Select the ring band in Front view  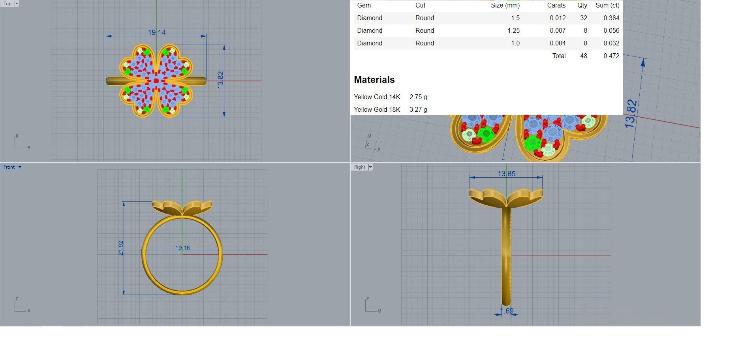click(182, 255)
